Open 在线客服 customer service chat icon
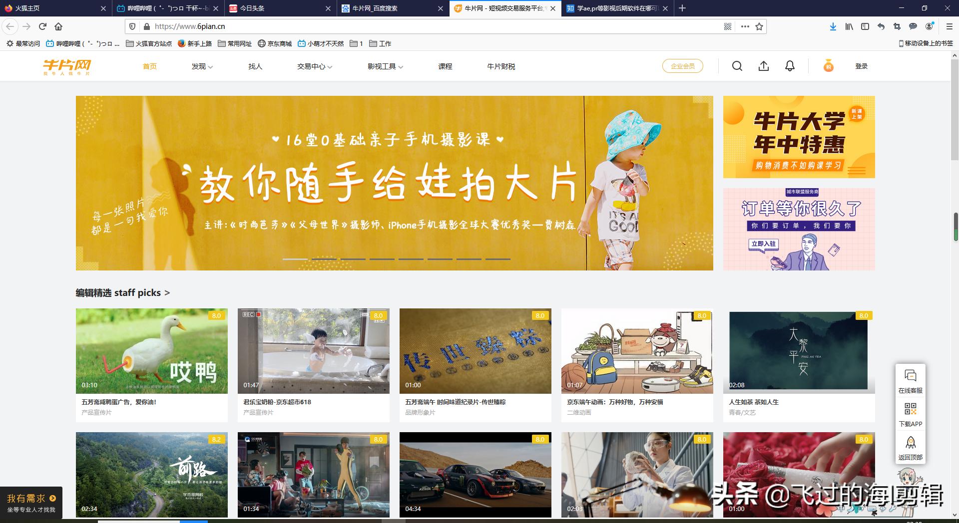The height and width of the screenshot is (523, 959). tap(911, 374)
